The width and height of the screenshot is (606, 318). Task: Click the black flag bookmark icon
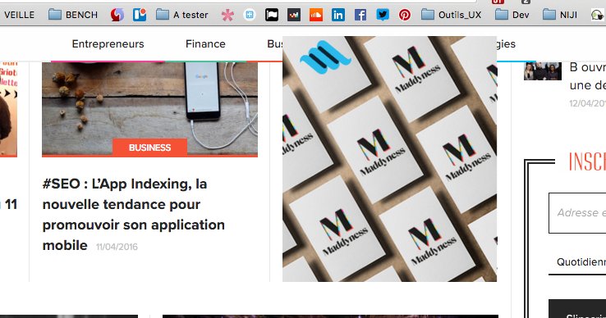tap(272, 15)
